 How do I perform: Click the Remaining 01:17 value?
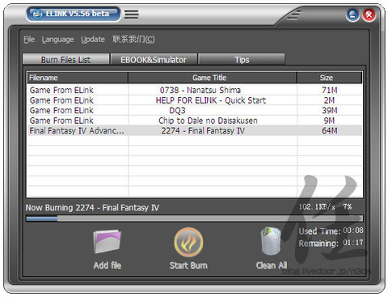353,243
